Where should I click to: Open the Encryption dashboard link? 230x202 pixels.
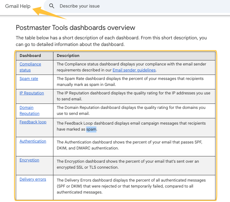(x=29, y=160)
